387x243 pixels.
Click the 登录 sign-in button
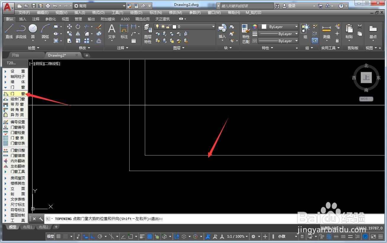(x=289, y=6)
